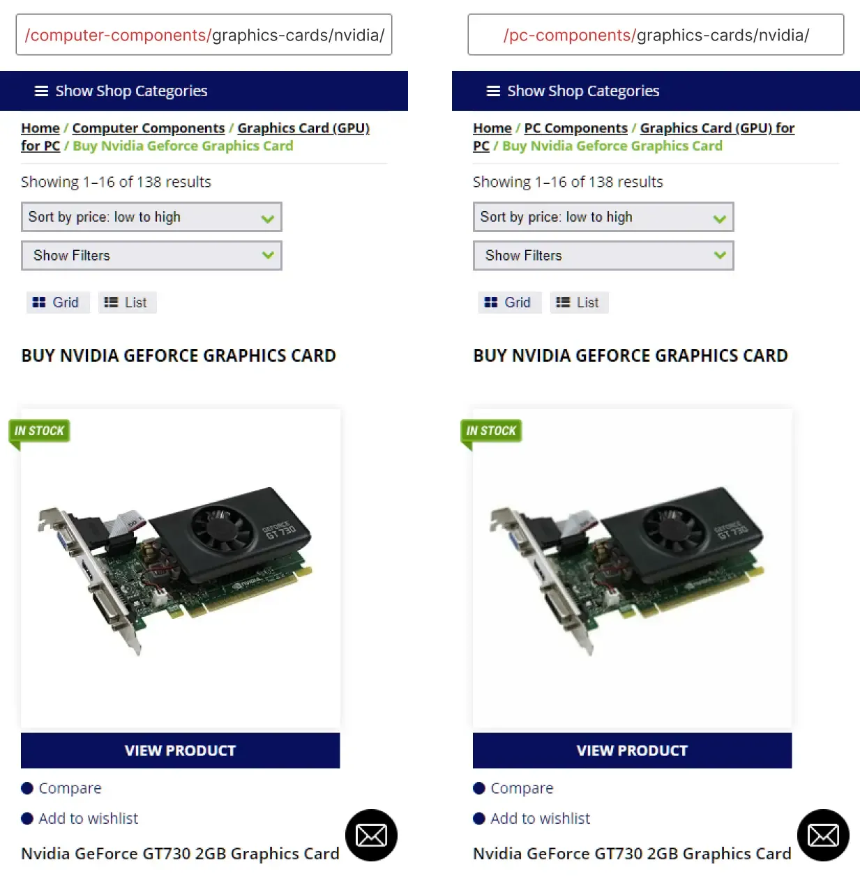Toggle Add to wishlist on left product
This screenshot has height=883, width=860.
point(80,818)
